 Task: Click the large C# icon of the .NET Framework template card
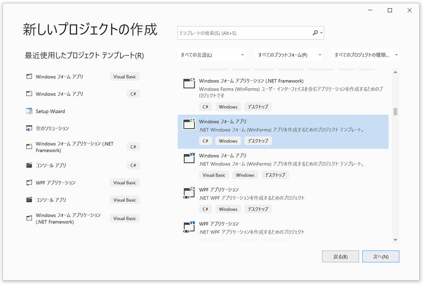[189, 83]
